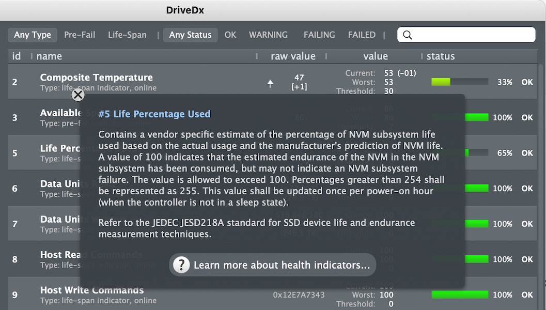Image resolution: width=546 pixels, height=310 pixels.
Task: Select the Any Type filter
Action: (33, 35)
